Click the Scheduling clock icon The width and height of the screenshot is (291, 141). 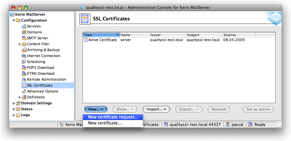pos(24,62)
